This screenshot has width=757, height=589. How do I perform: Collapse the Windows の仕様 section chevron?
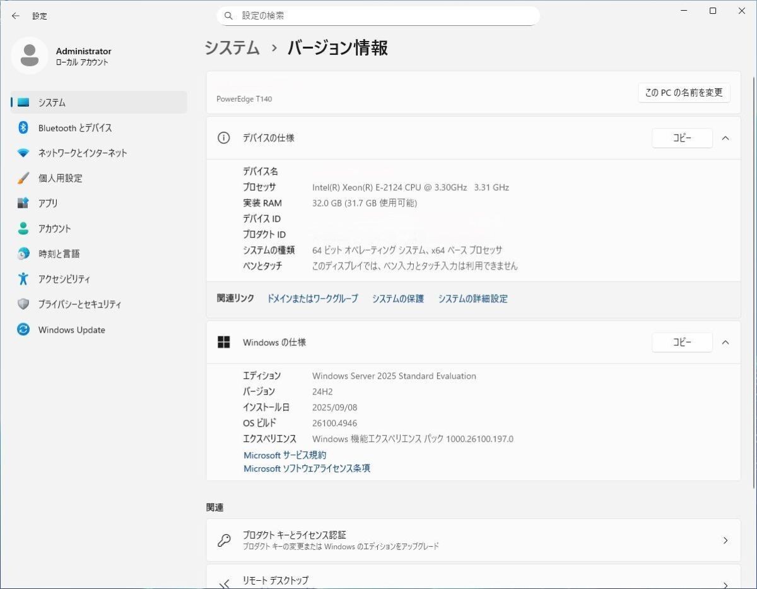point(725,342)
